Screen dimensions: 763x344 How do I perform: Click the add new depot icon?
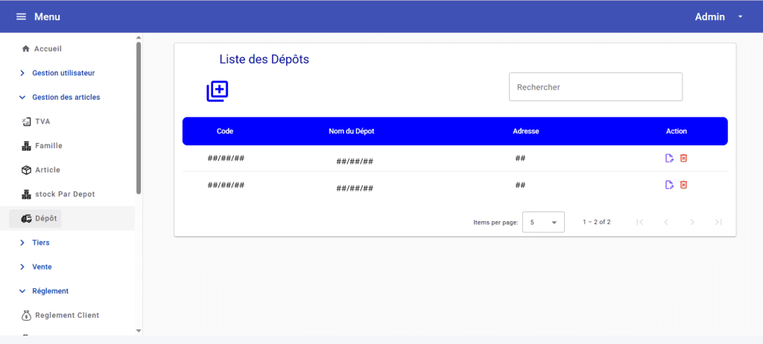[x=217, y=91]
